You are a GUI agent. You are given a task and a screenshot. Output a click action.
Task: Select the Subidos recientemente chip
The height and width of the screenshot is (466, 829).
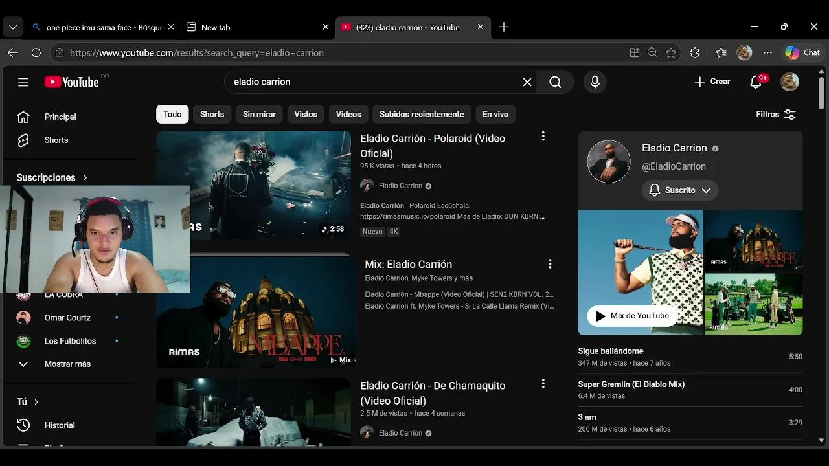(422, 114)
